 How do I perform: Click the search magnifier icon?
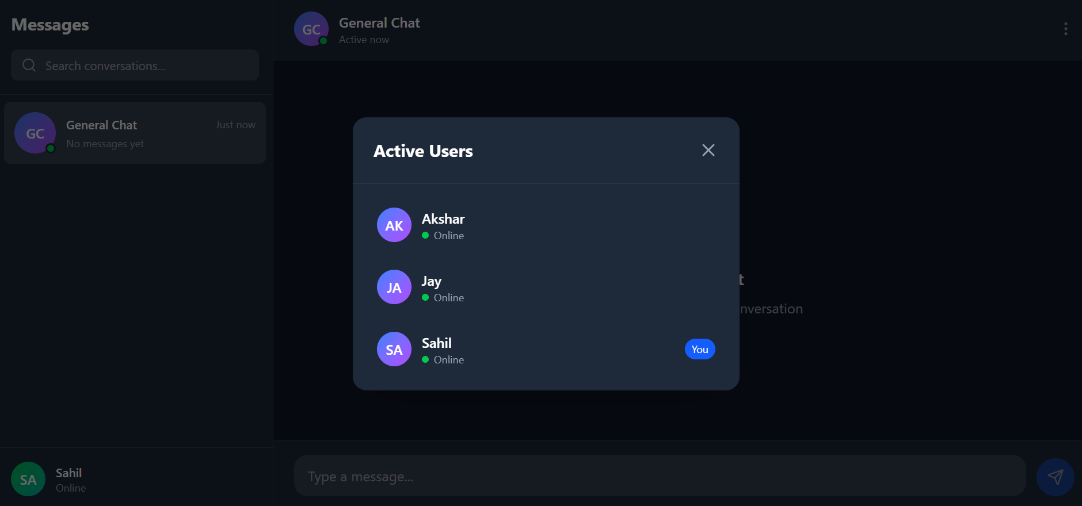click(29, 65)
